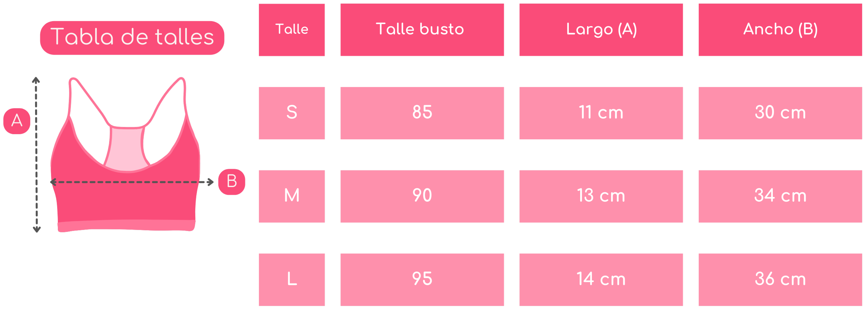This screenshot has width=867, height=314.
Task: Select the Largo (A) column header
Action: [601, 30]
